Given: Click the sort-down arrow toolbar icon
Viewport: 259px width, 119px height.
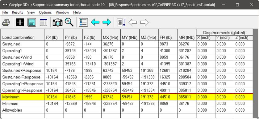Looking at the screenshot, I should coord(121,22).
